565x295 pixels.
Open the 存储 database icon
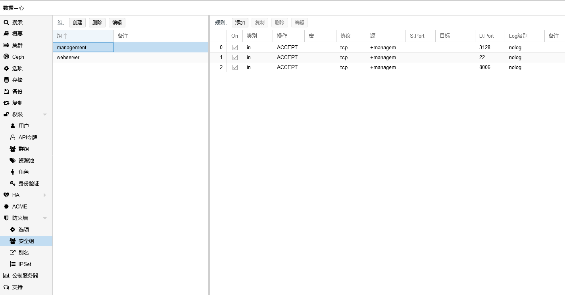point(6,80)
